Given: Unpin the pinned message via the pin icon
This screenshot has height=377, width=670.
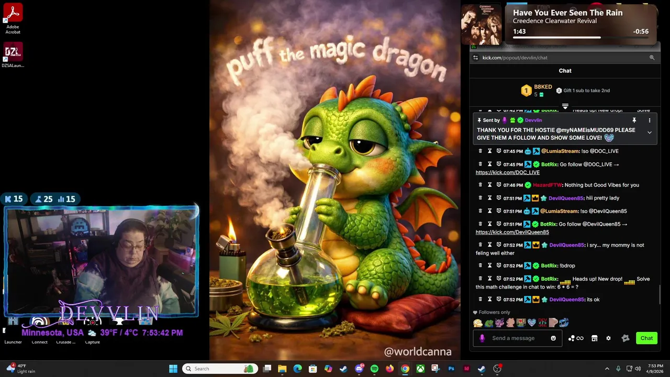Looking at the screenshot, I should pyautogui.click(x=634, y=120).
